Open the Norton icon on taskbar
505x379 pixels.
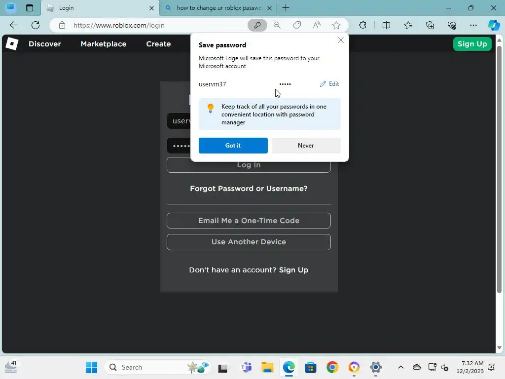(x=354, y=367)
